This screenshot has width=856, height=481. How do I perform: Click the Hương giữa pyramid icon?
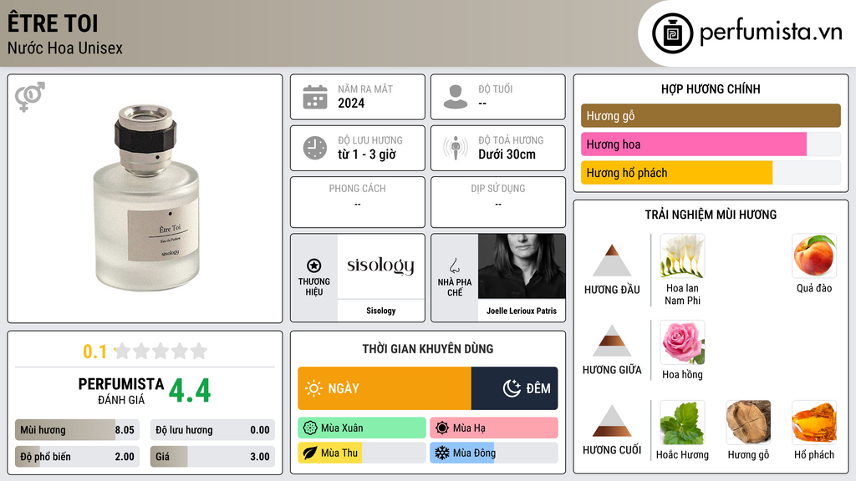pos(612,341)
